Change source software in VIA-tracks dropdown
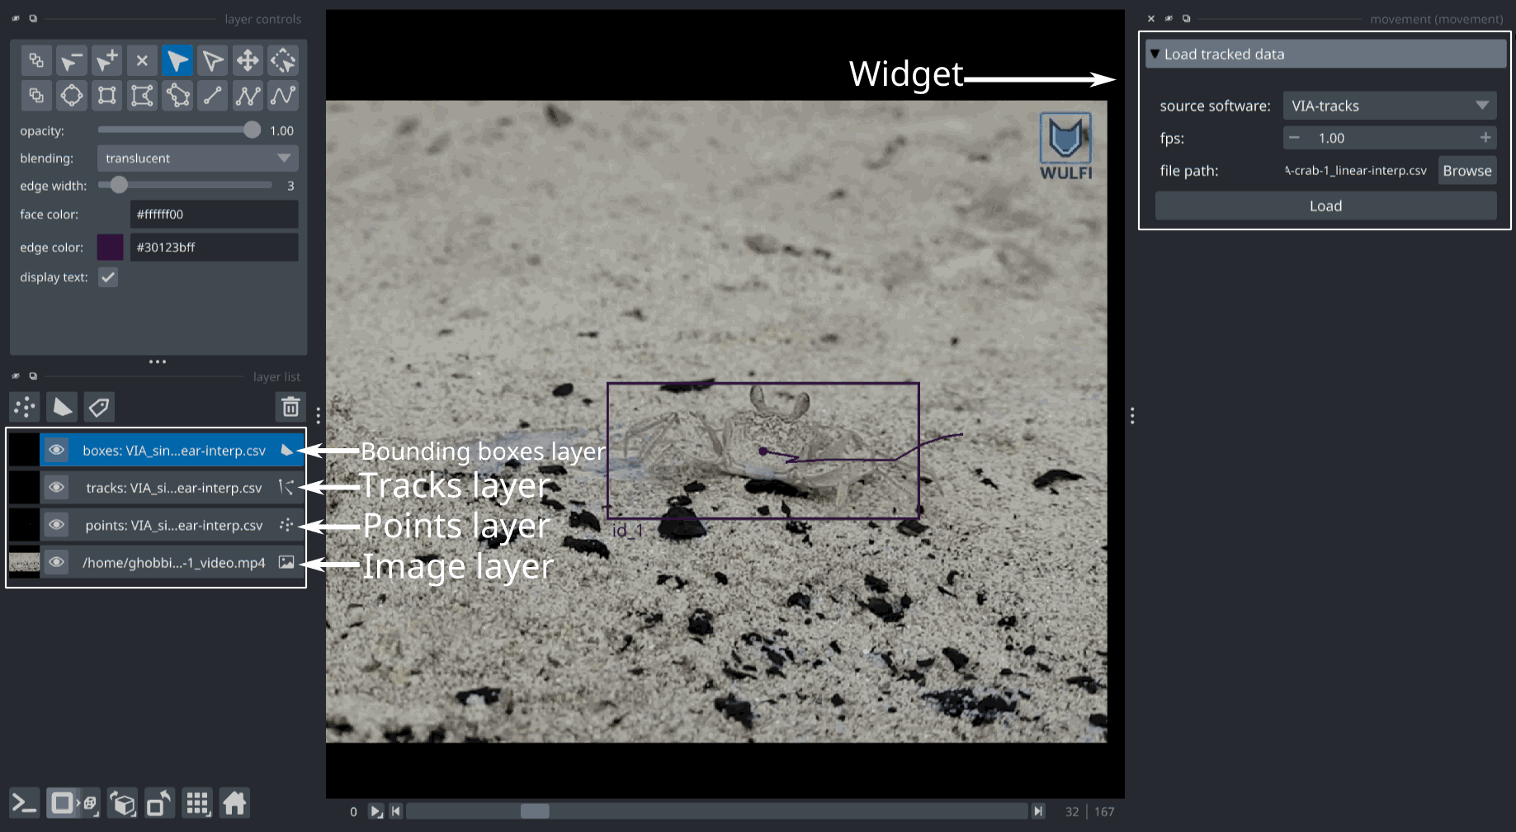This screenshot has width=1516, height=832. [x=1389, y=105]
